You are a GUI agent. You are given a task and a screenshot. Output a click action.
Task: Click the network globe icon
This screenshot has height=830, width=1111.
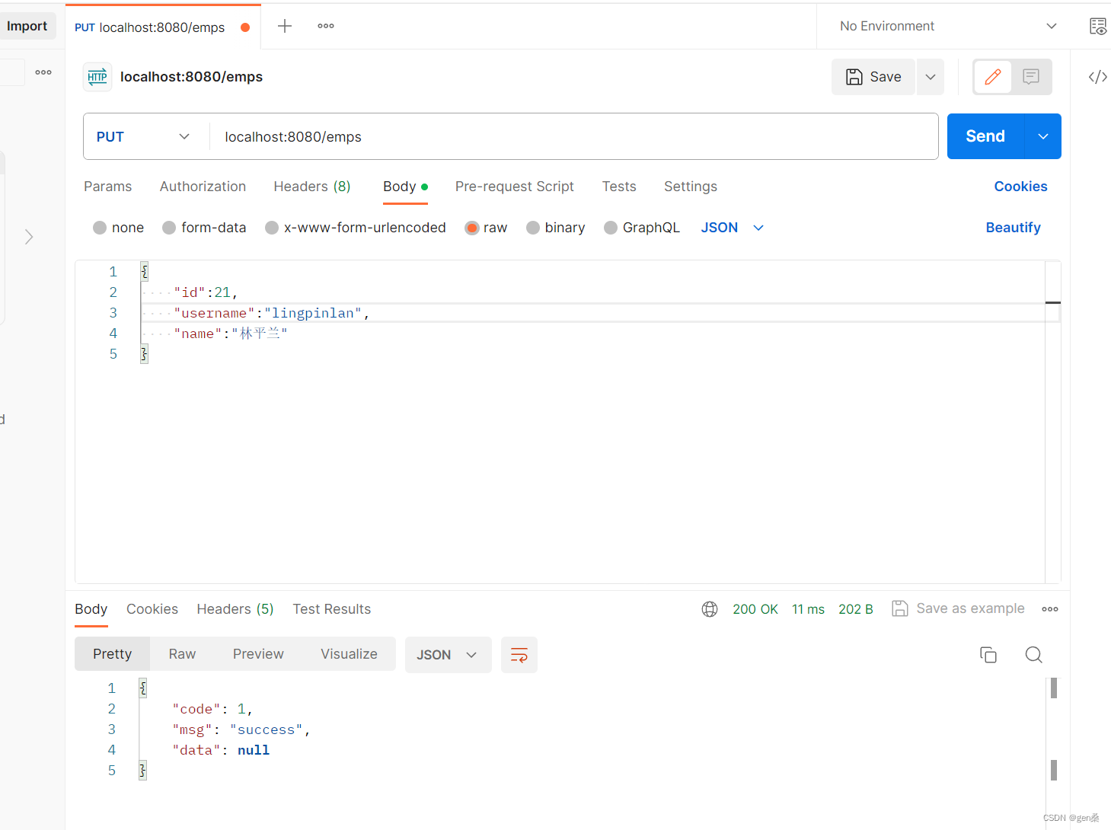(710, 609)
